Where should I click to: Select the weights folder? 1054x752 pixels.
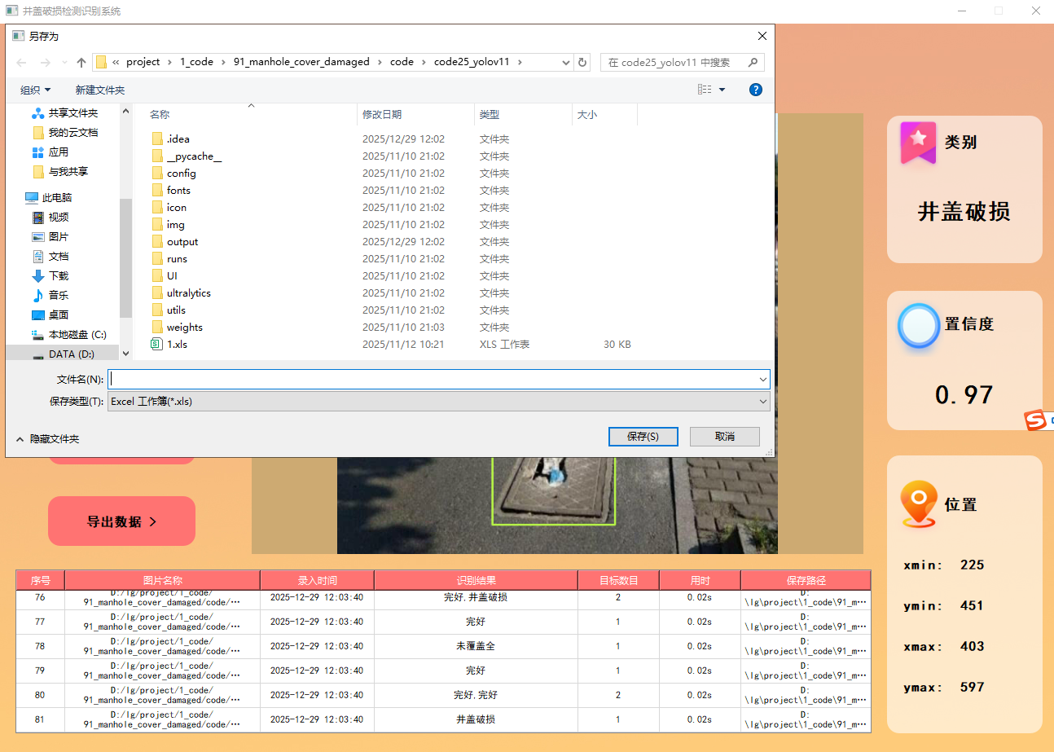(x=177, y=327)
